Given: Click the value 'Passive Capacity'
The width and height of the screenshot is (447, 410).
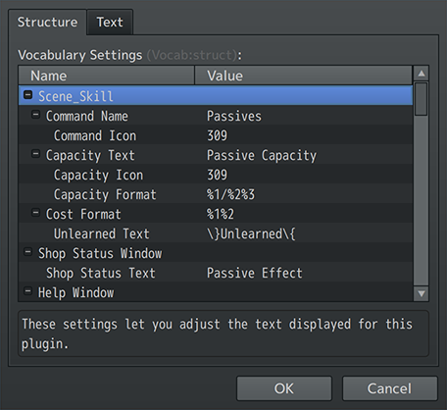Looking at the screenshot, I should (x=262, y=155).
